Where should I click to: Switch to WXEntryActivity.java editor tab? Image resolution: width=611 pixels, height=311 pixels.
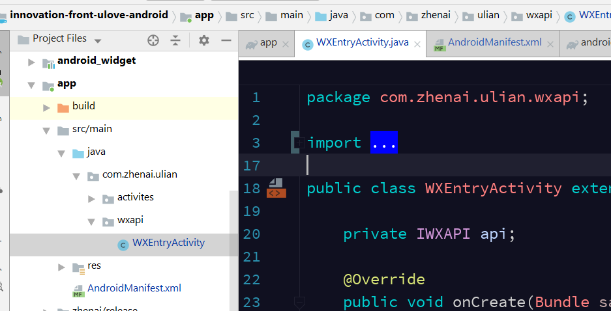point(362,42)
